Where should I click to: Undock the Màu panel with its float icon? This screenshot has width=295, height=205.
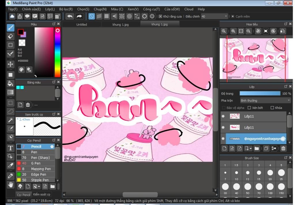pos(54,24)
